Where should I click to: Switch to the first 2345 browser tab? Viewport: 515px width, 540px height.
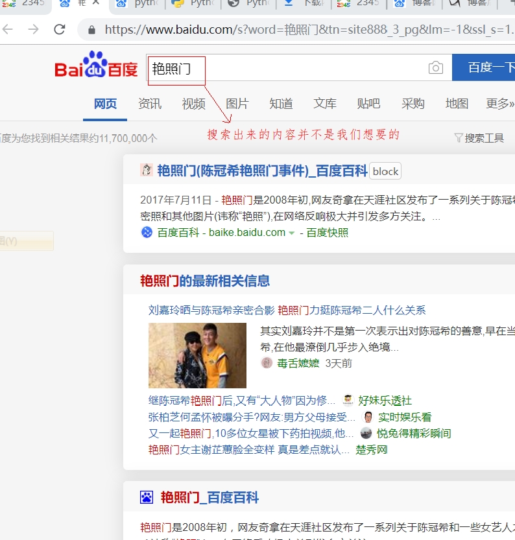click(x=23, y=3)
